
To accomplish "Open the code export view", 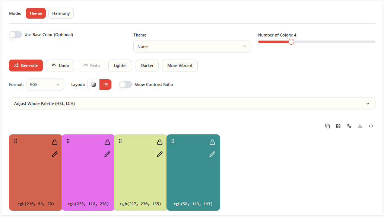I will (x=371, y=126).
